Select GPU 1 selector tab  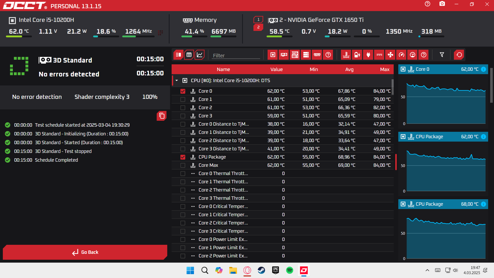click(x=258, y=20)
